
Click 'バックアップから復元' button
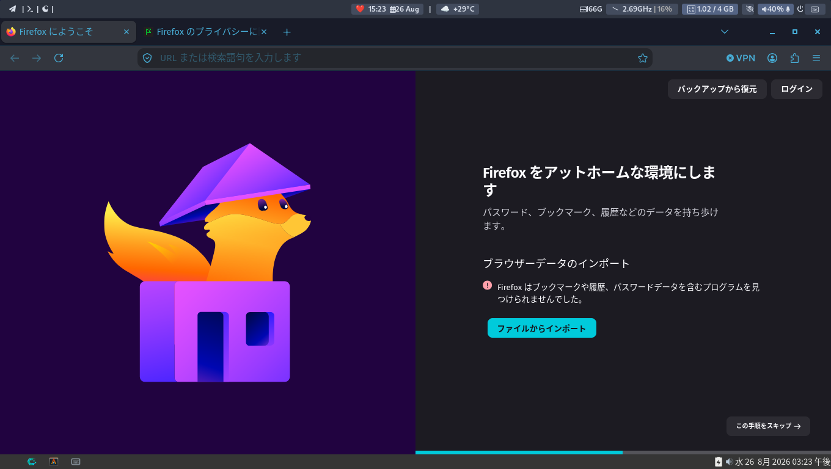coord(717,89)
